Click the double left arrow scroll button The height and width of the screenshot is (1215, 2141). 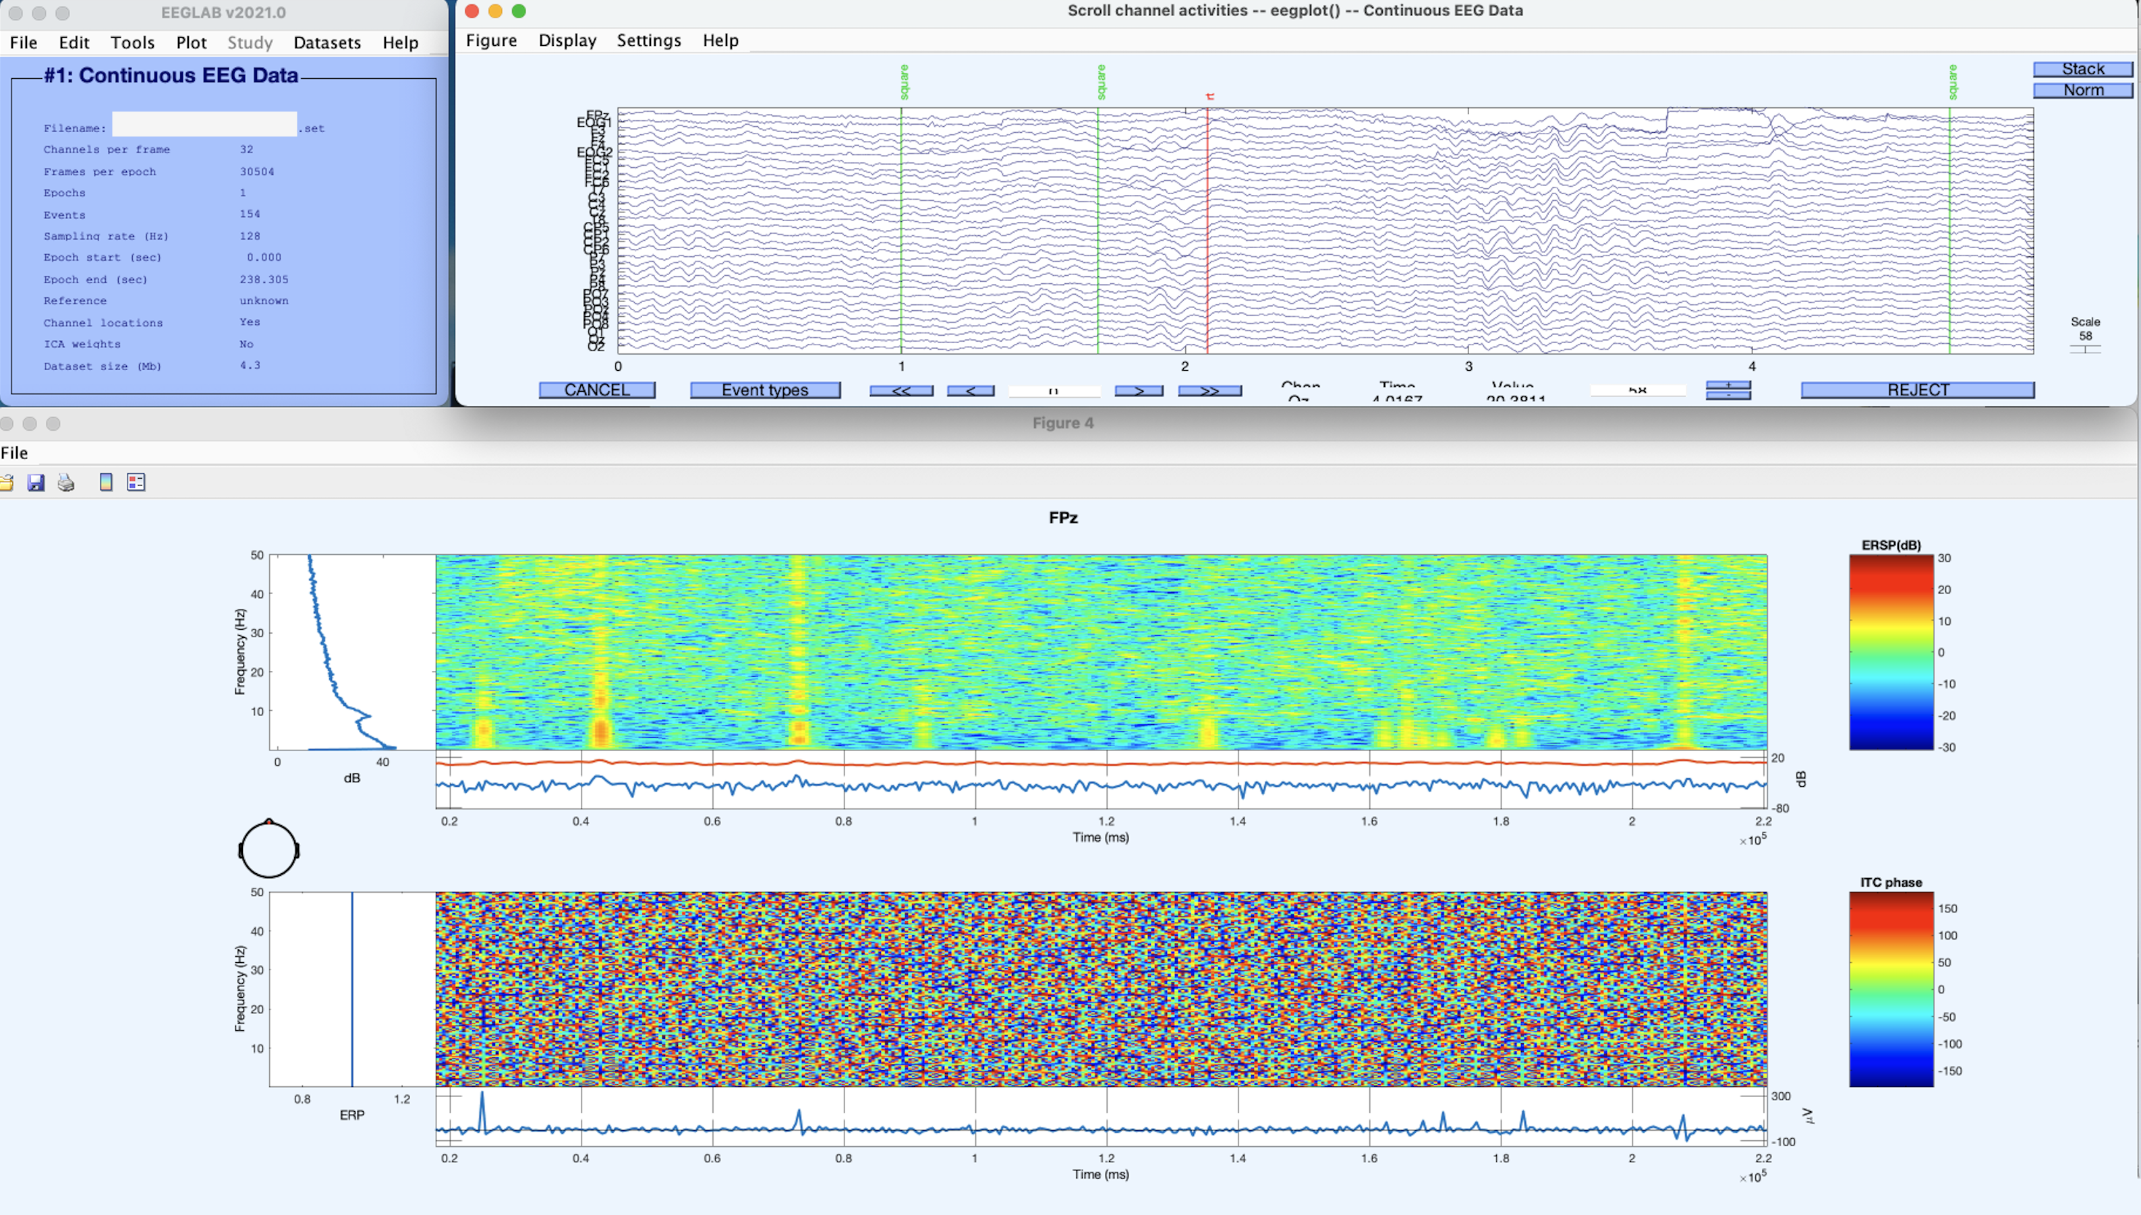coord(901,390)
